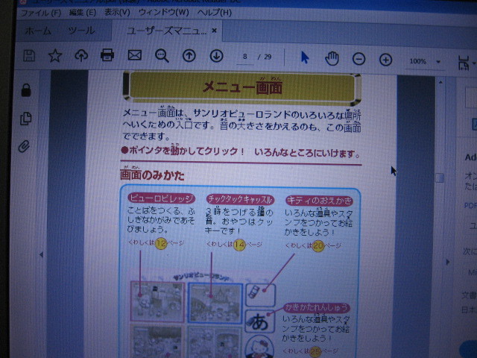Click the メニュー画面 title banner
The image size is (477, 358).
(x=241, y=87)
